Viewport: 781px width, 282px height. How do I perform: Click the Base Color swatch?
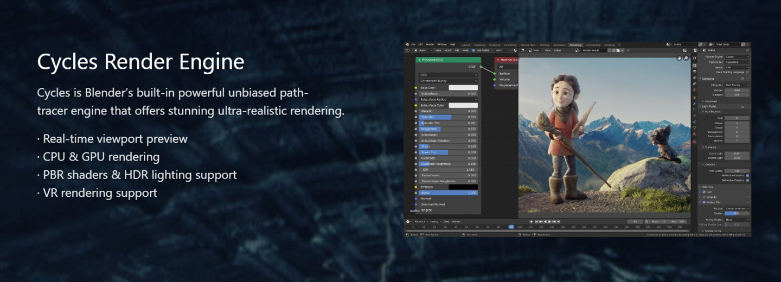pyautogui.click(x=463, y=87)
